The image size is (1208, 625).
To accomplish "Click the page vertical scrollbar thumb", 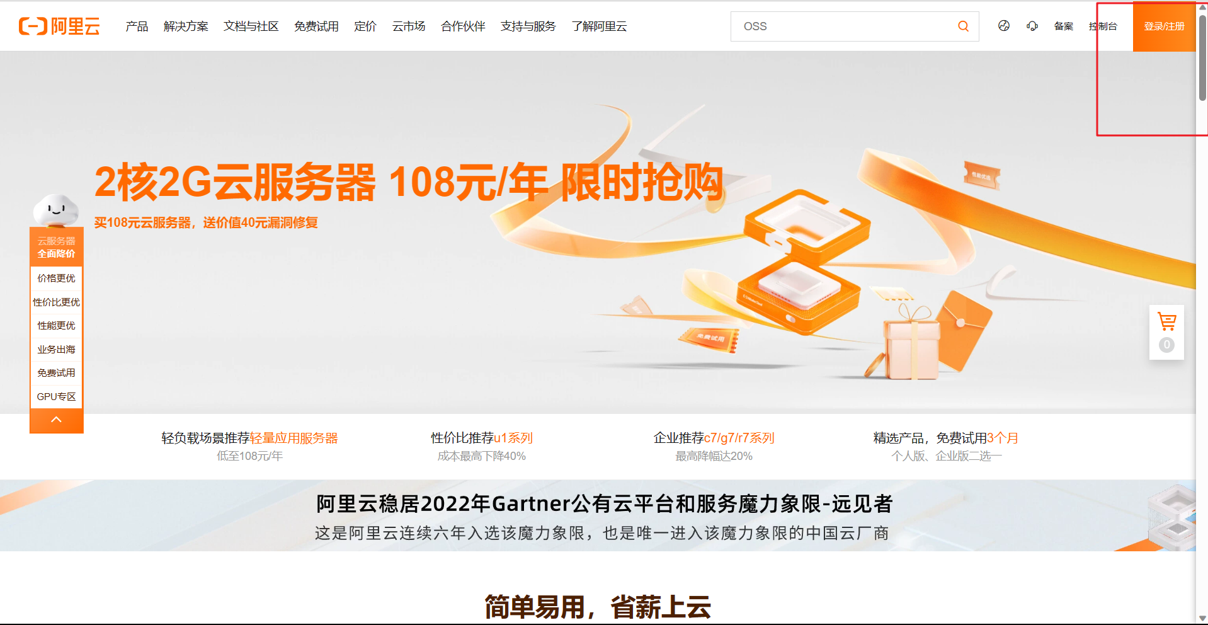I will click(1202, 58).
